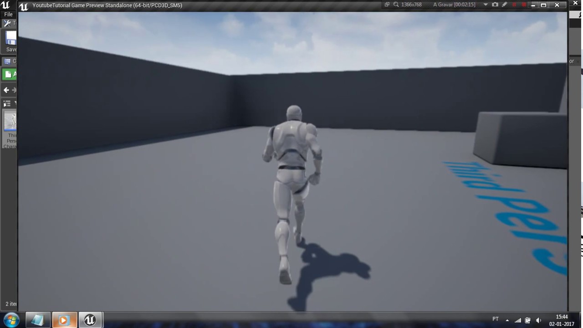This screenshot has height=328, width=583.
Task: Click the recorder magnifier zoom icon
Action: tap(396, 5)
